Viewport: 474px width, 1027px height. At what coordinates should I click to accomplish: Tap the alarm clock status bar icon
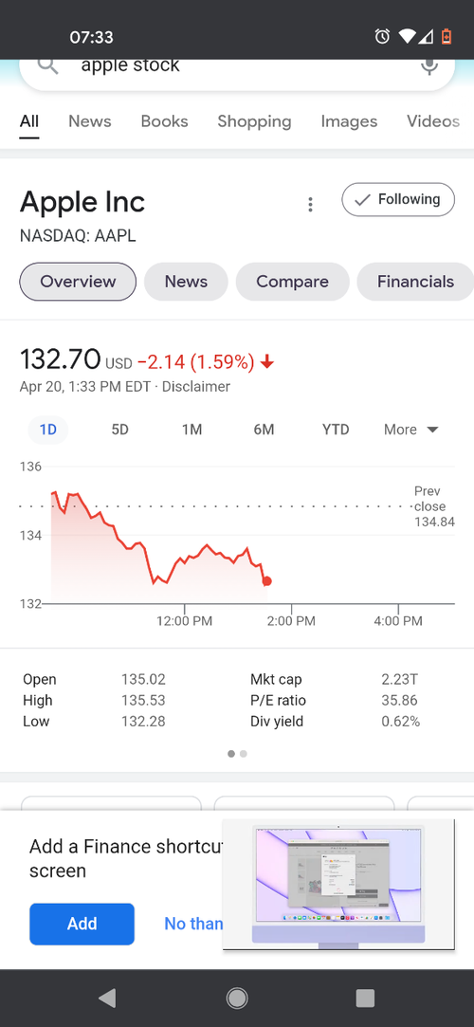pyautogui.click(x=382, y=37)
